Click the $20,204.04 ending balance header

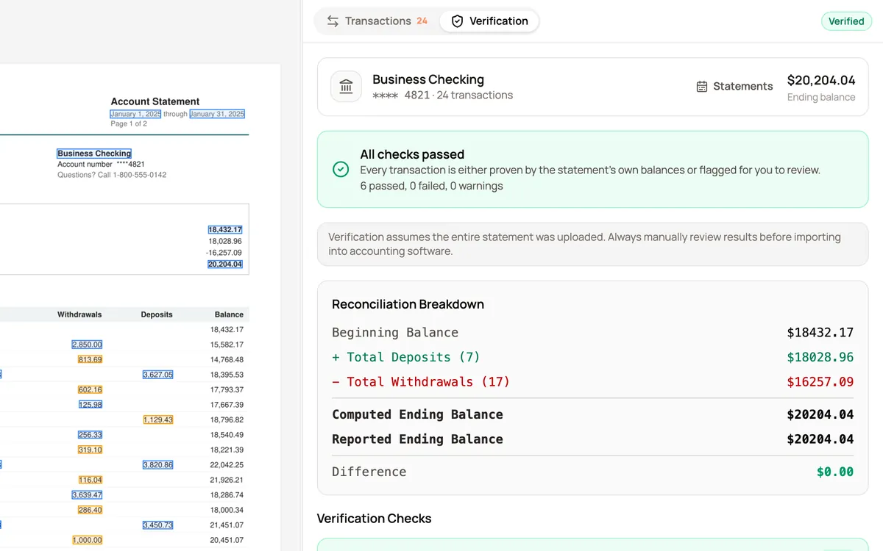[821, 80]
